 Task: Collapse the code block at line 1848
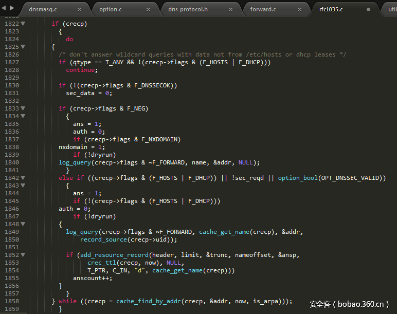pos(23,224)
